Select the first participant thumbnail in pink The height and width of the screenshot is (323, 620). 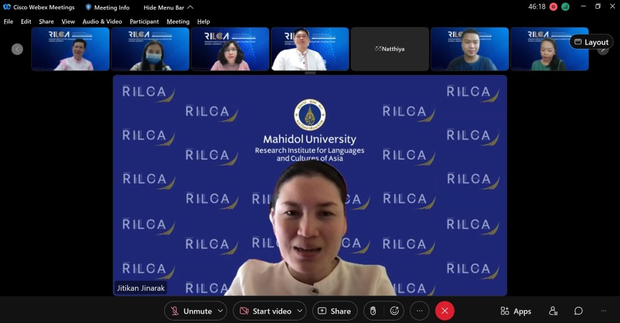click(x=71, y=49)
